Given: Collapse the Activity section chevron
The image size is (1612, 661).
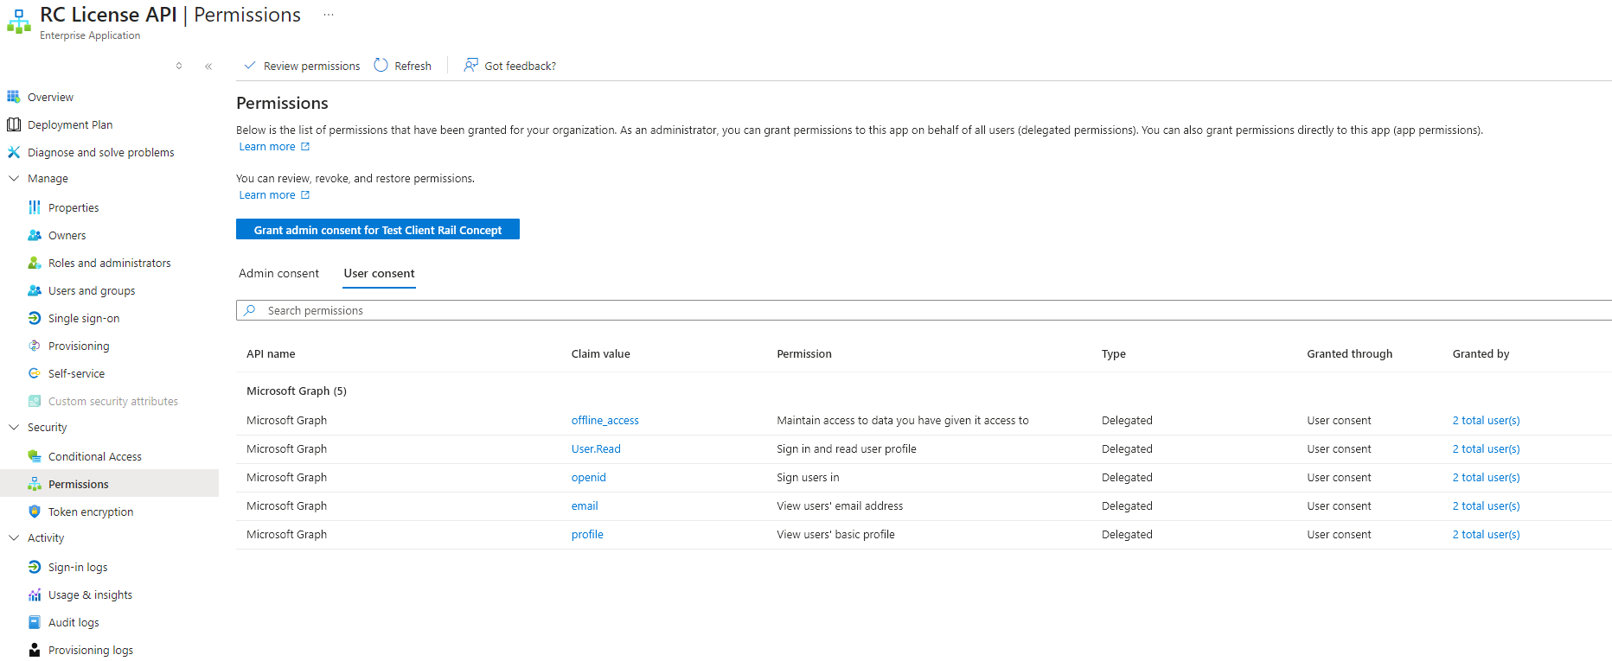Looking at the screenshot, I should 14,538.
